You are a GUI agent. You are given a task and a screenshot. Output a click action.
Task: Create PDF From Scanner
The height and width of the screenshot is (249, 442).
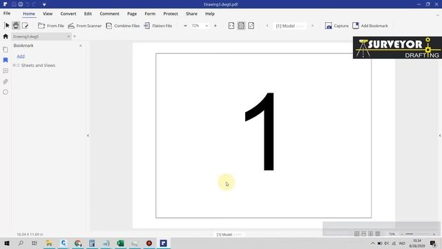pos(85,26)
